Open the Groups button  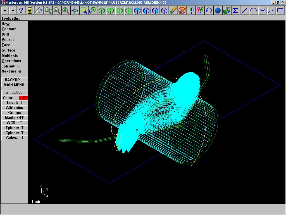click(15, 113)
